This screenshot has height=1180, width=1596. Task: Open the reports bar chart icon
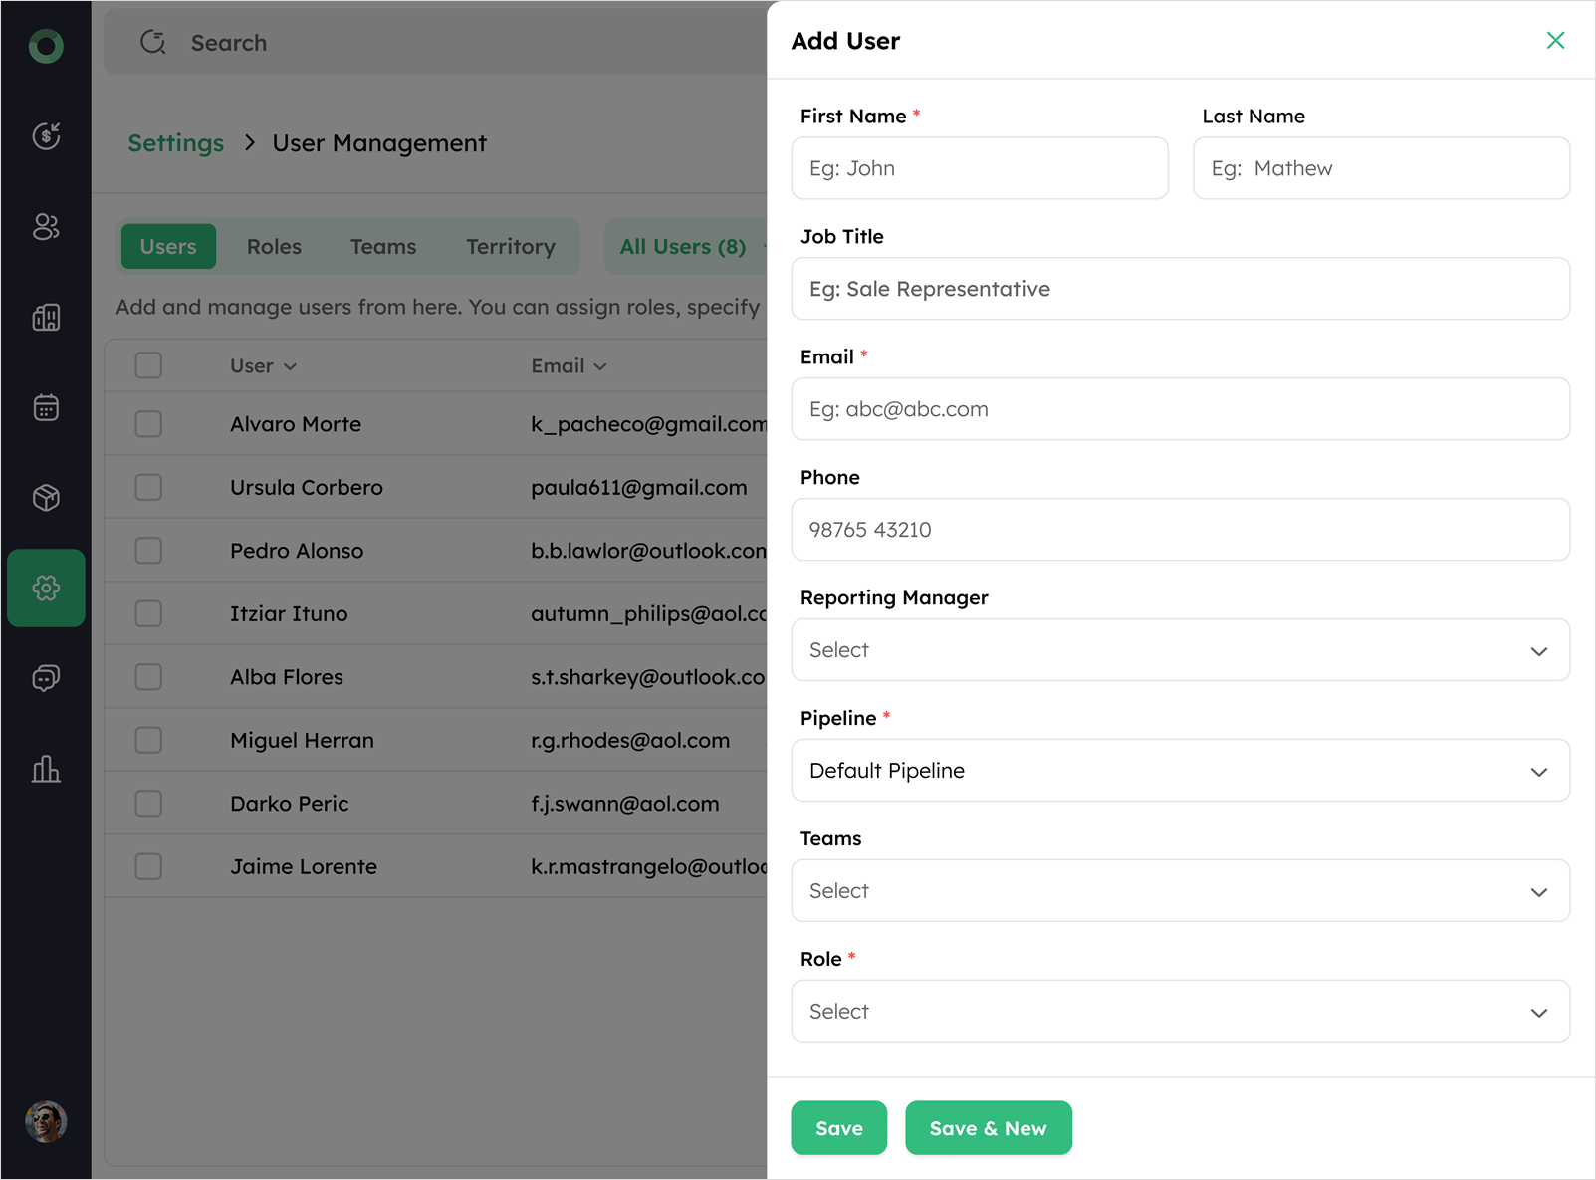pos(46,769)
